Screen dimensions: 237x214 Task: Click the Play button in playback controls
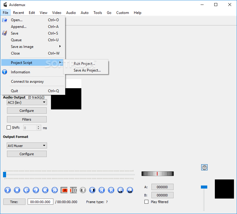[x=8, y=190]
